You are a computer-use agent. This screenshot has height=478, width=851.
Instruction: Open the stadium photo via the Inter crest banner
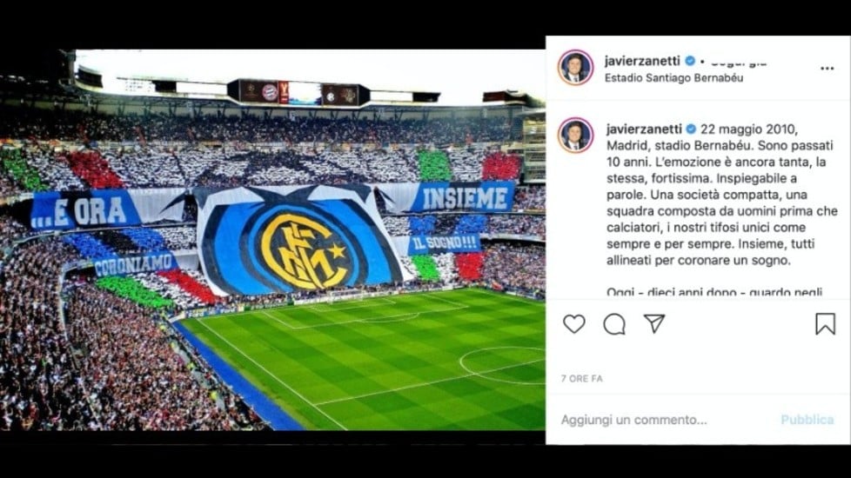point(301,241)
